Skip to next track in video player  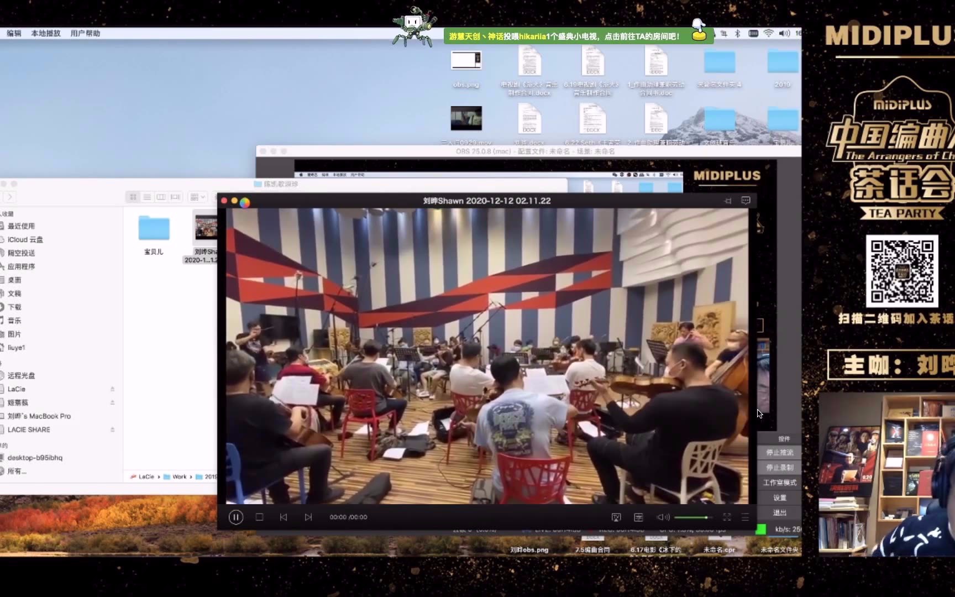[308, 517]
